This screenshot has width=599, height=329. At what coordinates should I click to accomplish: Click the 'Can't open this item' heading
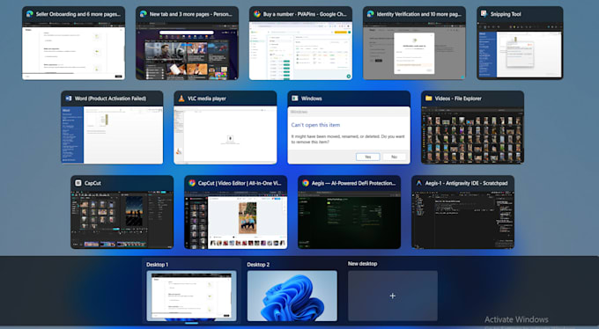(x=315, y=125)
